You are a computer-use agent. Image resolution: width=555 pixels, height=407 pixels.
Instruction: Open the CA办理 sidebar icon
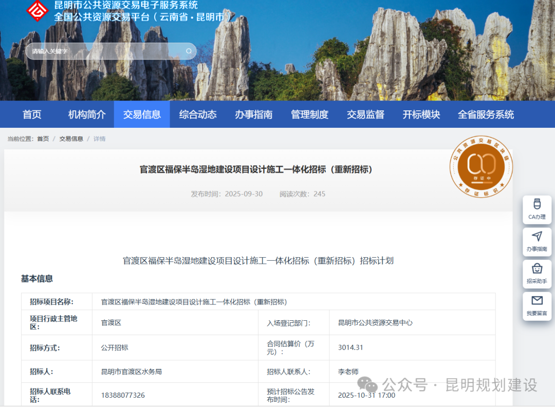coord(537,209)
